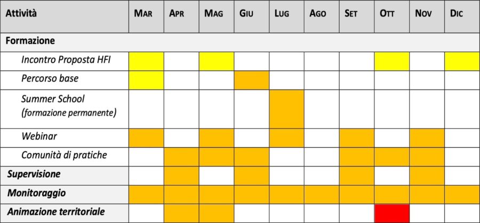Select the Formazione section row
The image size is (480, 223).
pyautogui.click(x=240, y=42)
